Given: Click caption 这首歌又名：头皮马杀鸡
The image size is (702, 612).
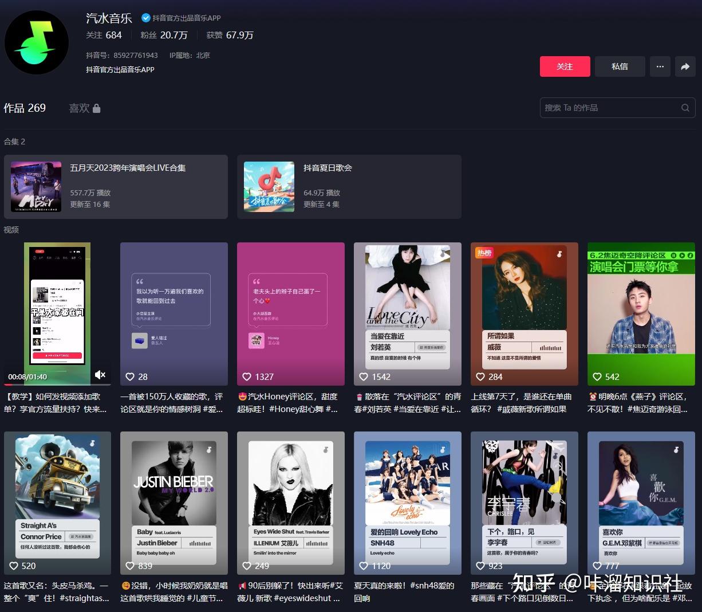Looking at the screenshot, I should coord(57,592).
